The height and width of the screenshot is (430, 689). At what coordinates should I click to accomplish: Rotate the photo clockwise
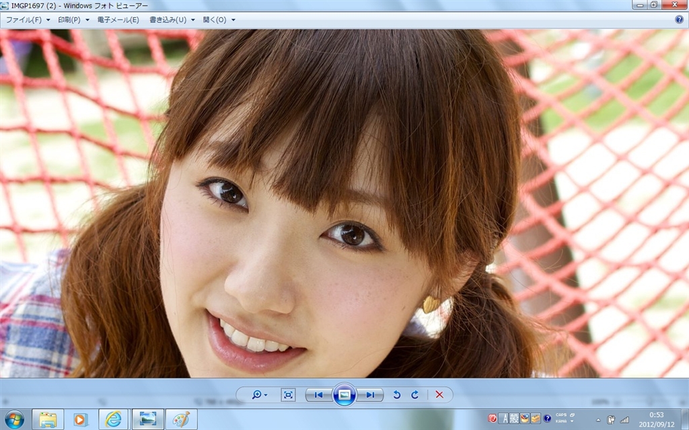point(414,395)
